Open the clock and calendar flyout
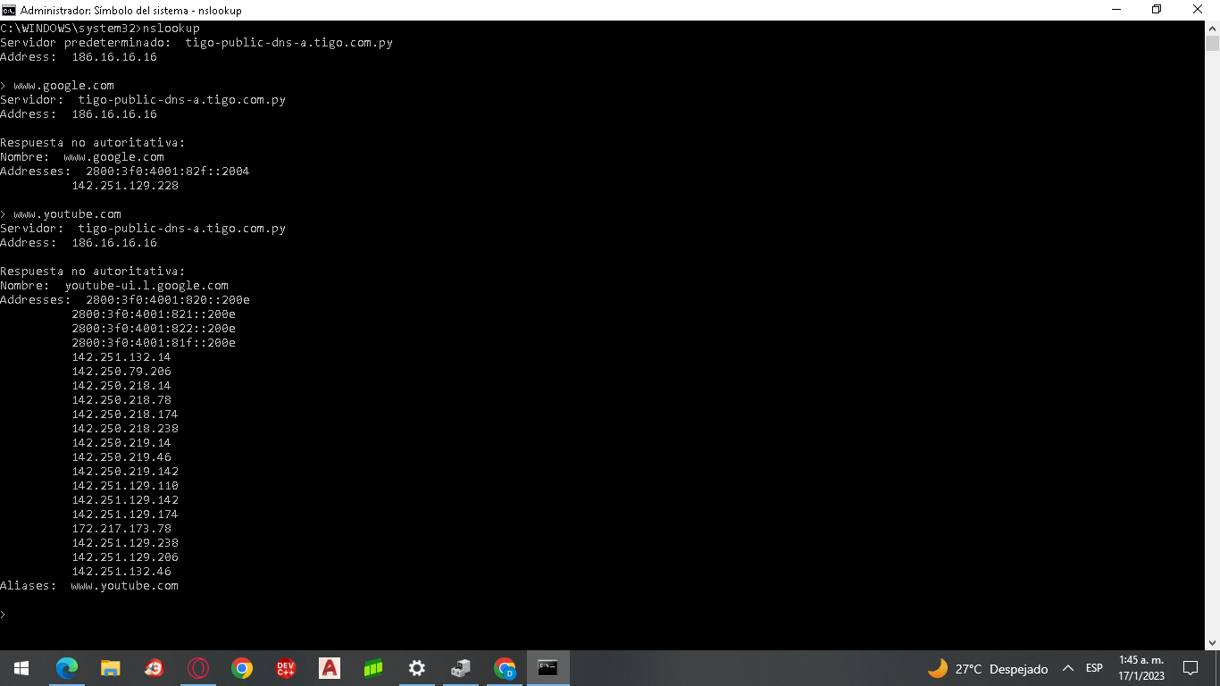The width and height of the screenshot is (1220, 686). pos(1141,668)
